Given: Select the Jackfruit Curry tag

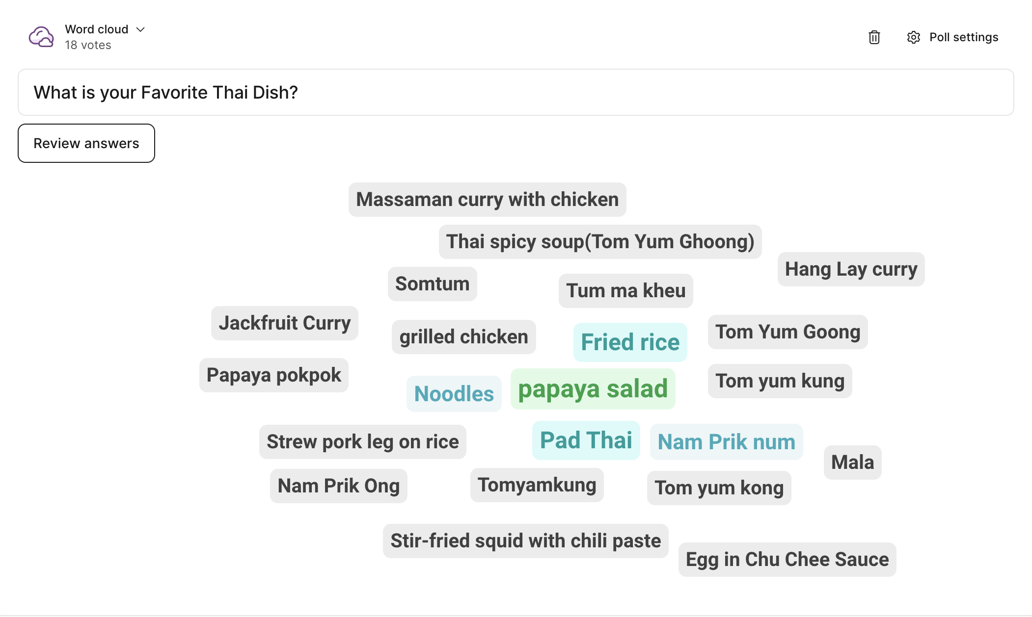Looking at the screenshot, I should 284,323.
